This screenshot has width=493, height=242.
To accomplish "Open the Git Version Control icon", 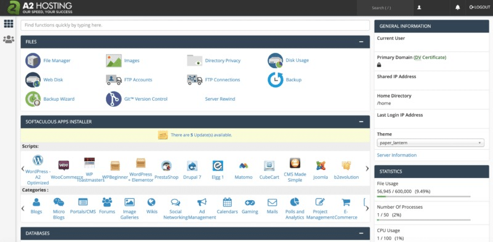I will pyautogui.click(x=113, y=99).
